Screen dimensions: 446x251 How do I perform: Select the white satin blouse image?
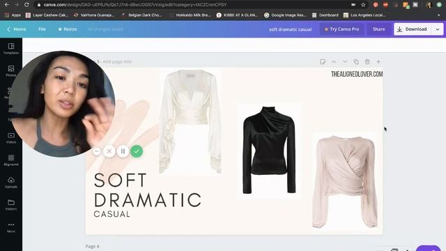point(190,122)
